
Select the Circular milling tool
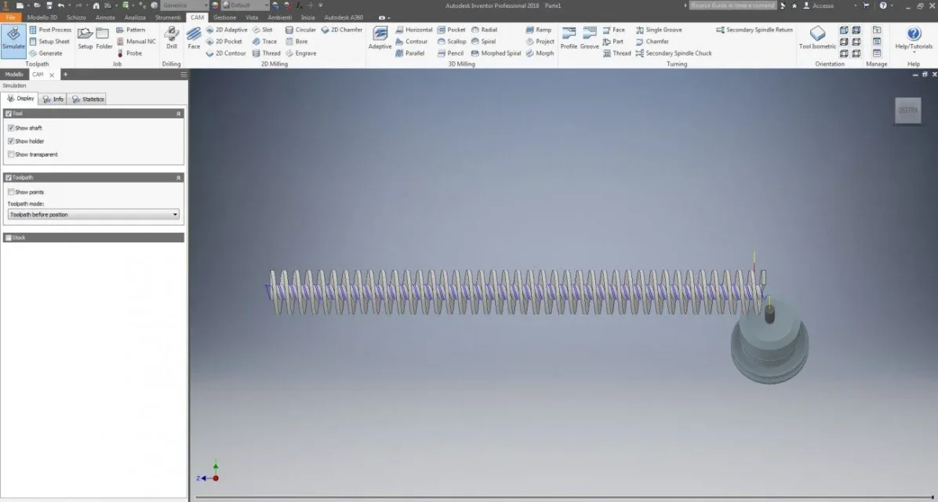[x=300, y=29]
